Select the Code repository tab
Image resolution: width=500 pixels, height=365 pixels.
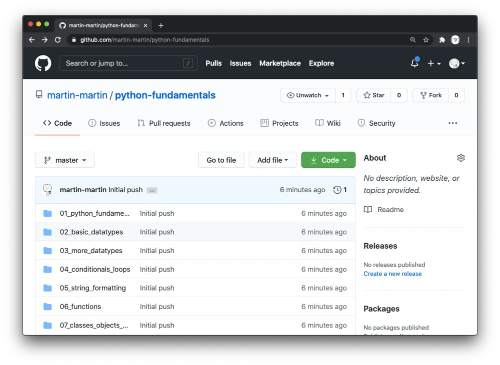tap(57, 123)
